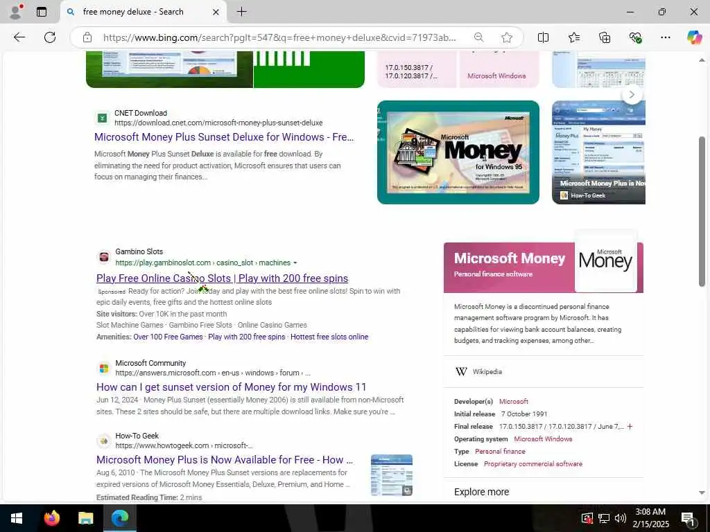Open split screen view
Screen dimensions: 710x532
(543, 37)
